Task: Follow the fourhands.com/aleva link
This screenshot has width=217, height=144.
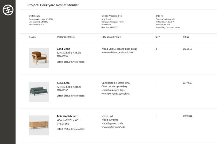Action: 115,94
